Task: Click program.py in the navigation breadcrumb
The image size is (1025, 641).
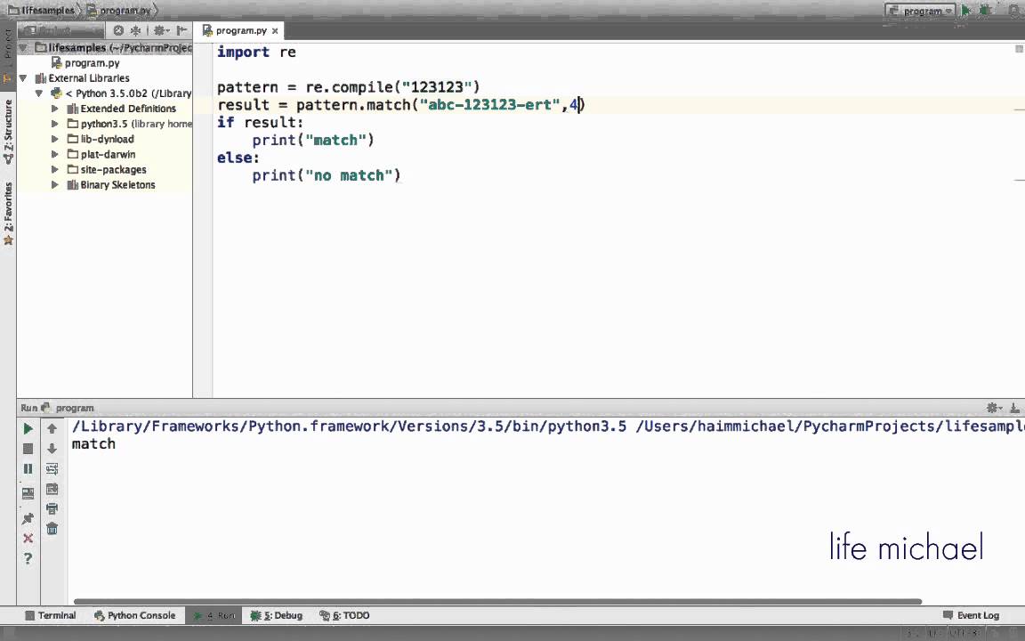Action: 119,11
